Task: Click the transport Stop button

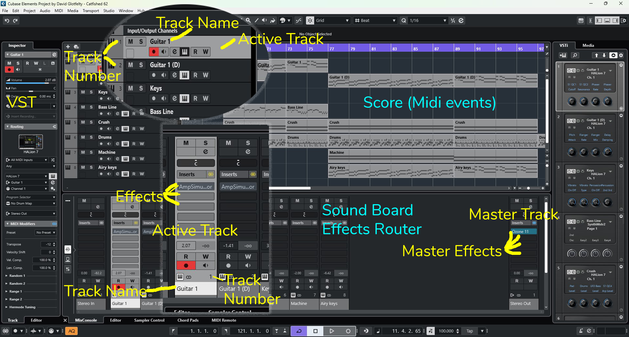Action: (315, 331)
